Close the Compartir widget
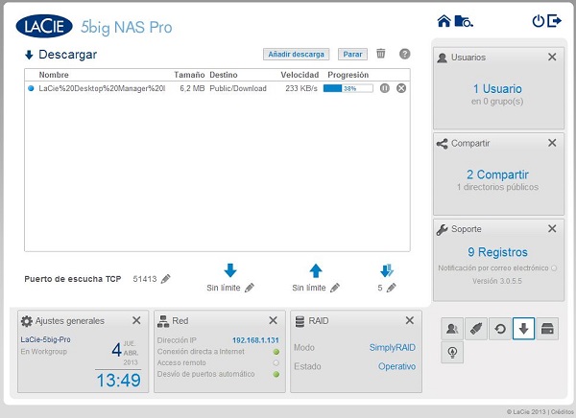576x418 pixels. 552,143
